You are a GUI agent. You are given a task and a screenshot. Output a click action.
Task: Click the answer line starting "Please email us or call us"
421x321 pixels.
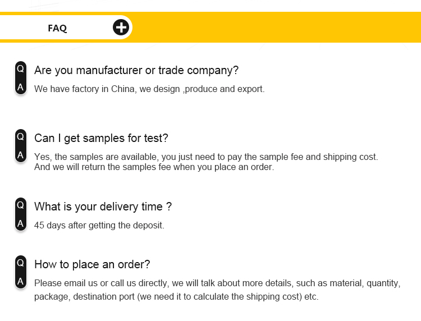(217, 283)
